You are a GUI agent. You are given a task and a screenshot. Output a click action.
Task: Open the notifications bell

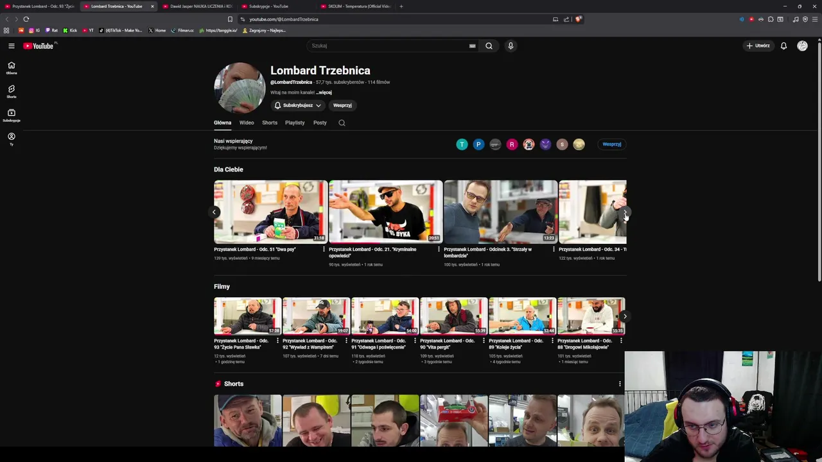tap(783, 46)
